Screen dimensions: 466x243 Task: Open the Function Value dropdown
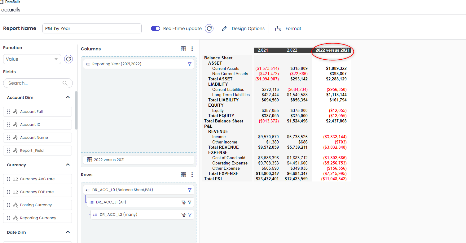pos(32,59)
